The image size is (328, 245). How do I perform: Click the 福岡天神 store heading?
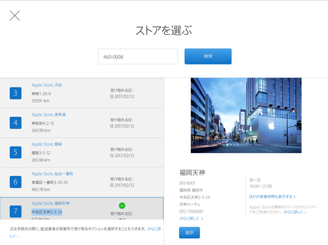[192, 173]
